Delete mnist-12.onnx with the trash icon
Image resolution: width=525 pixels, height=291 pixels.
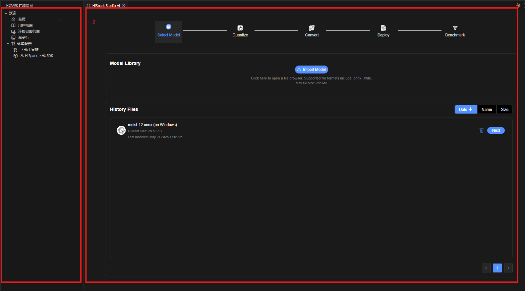(x=482, y=130)
